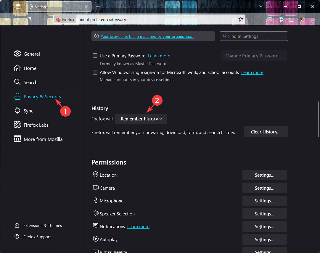Click the Firefox Labs atom icon
This screenshot has height=253, width=320.
click(17, 125)
